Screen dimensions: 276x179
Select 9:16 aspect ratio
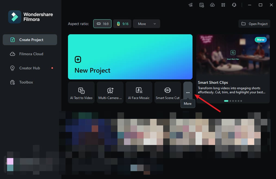click(x=122, y=24)
